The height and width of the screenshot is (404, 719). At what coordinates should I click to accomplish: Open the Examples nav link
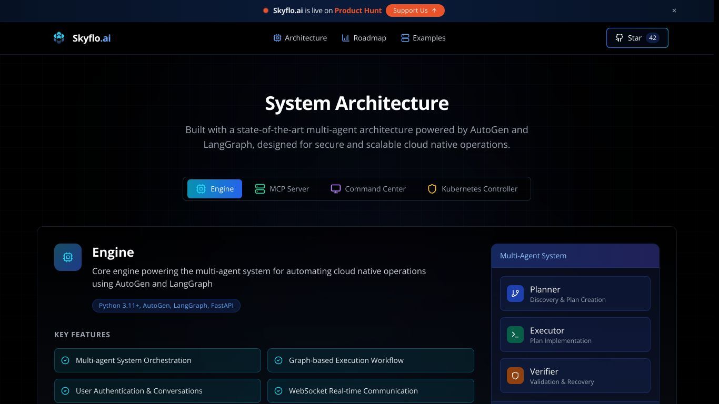tap(423, 38)
